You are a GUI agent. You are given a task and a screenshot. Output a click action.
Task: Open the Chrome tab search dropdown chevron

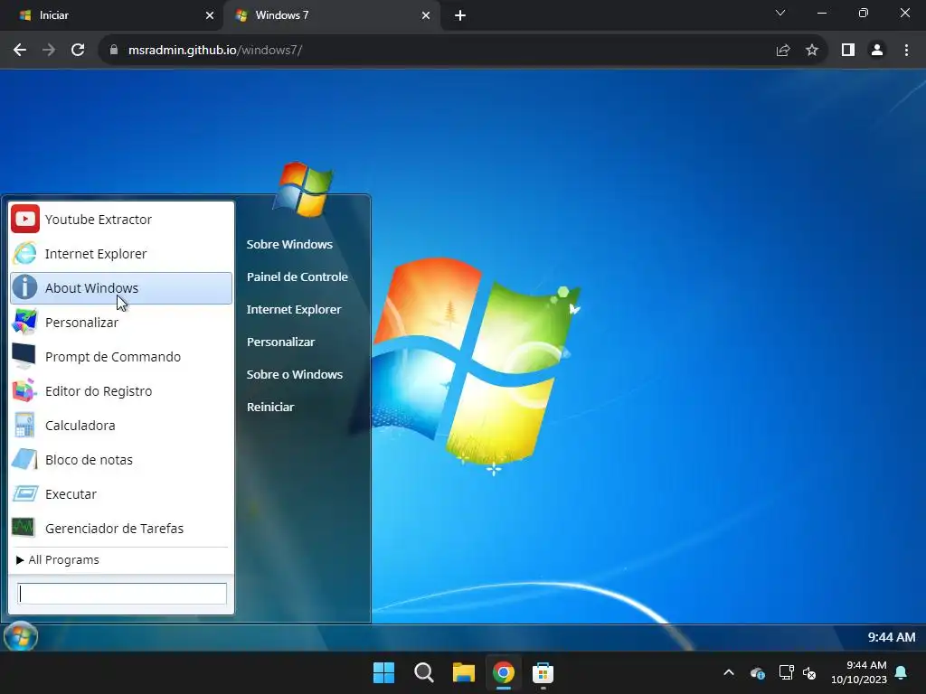pos(780,13)
